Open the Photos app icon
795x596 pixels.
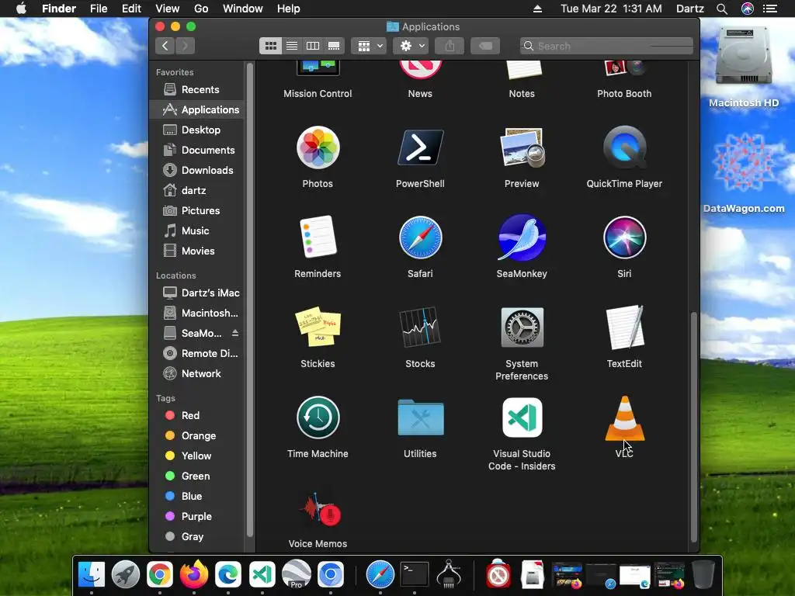(x=318, y=147)
